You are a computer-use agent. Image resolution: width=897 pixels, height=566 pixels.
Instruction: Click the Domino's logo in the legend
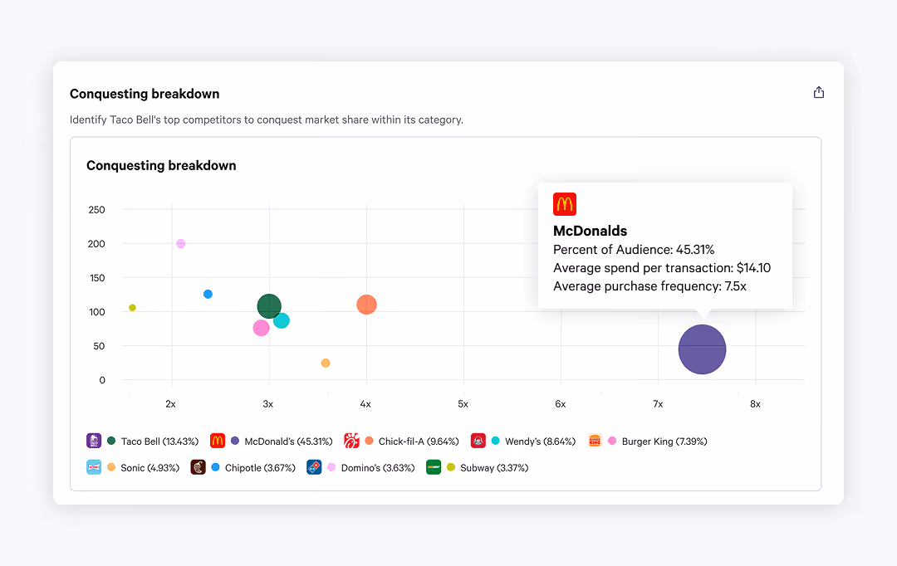314,467
